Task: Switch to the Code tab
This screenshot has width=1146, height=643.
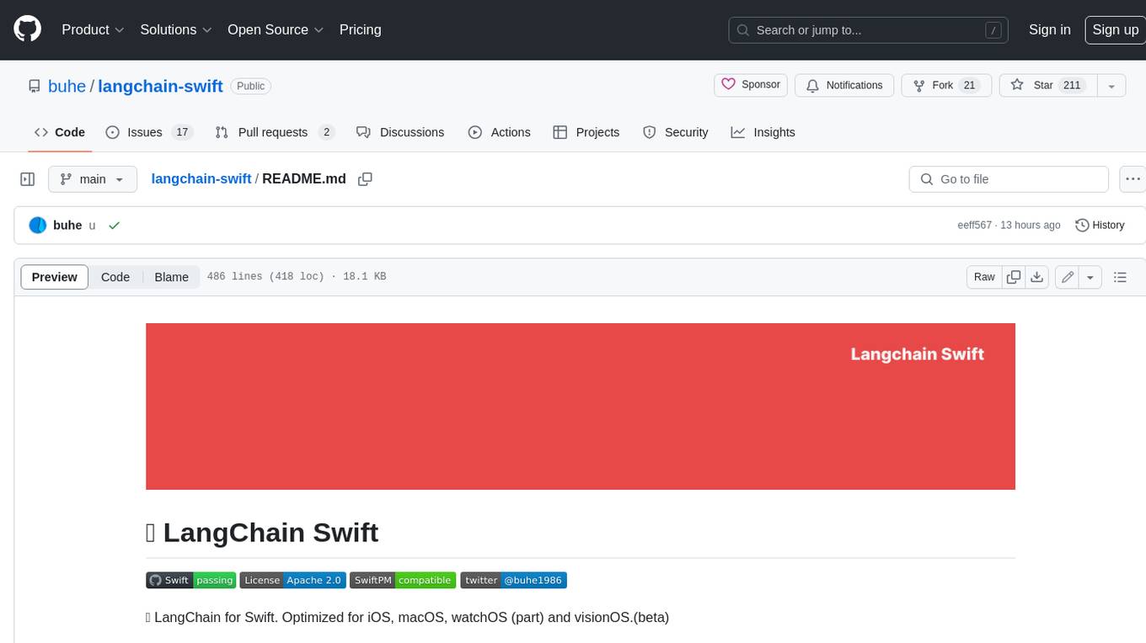Action: coord(60,132)
